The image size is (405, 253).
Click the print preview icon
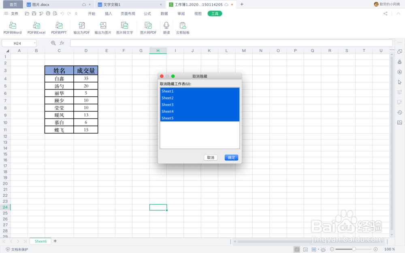(55, 13)
